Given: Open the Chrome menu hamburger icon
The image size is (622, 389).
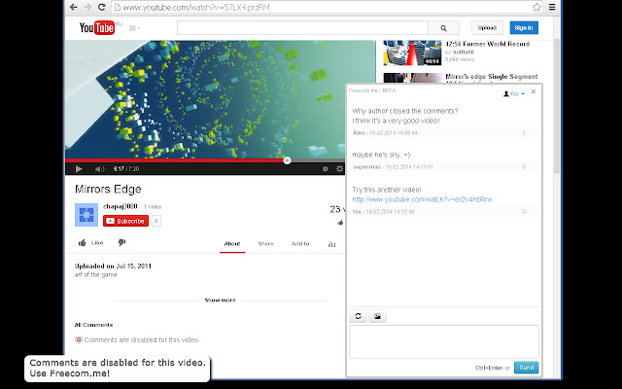Looking at the screenshot, I should pyautogui.click(x=552, y=7).
